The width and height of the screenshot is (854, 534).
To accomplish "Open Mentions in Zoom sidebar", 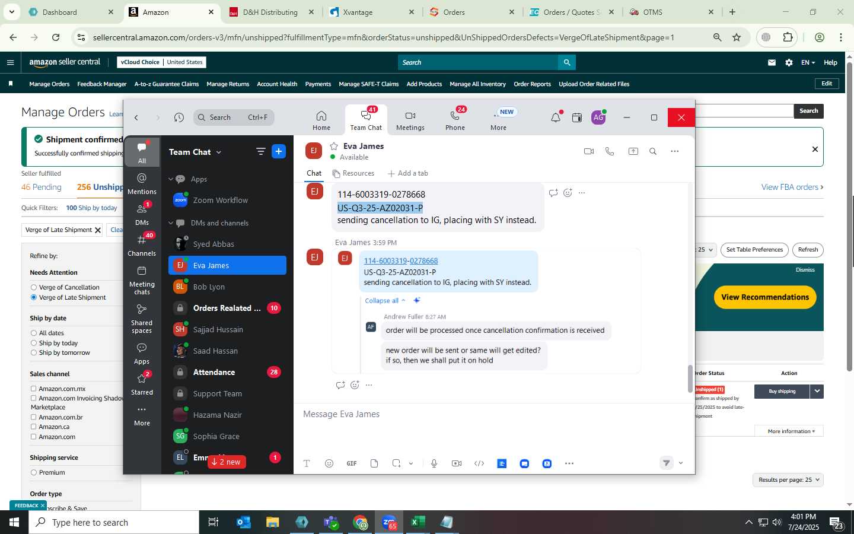I will pos(142,183).
